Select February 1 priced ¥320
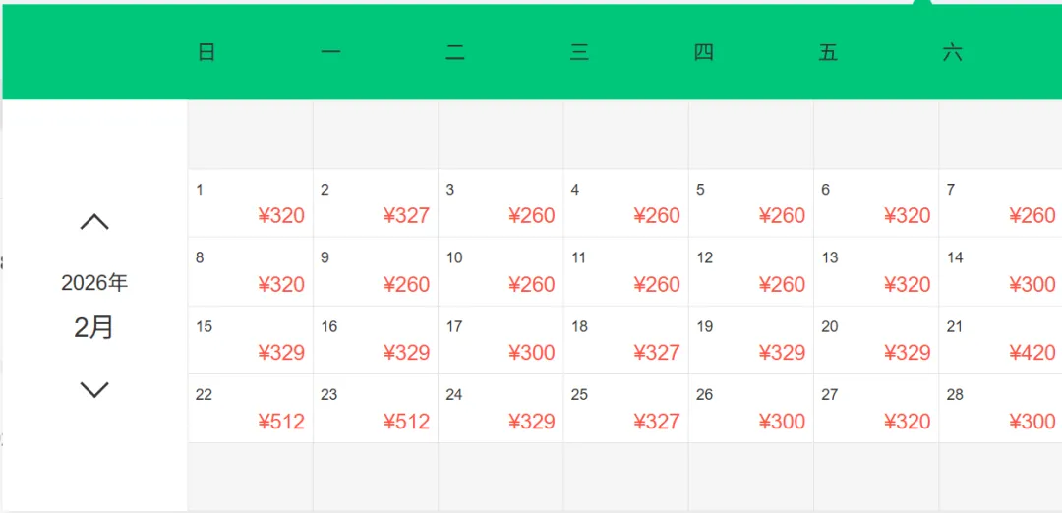1062x513 pixels. pyautogui.click(x=250, y=203)
